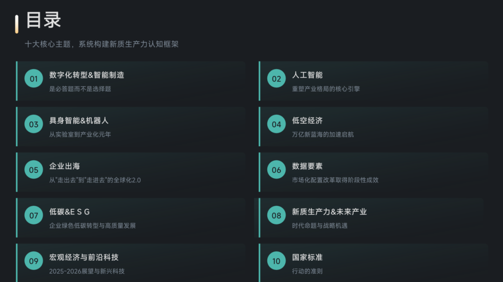Select the 03 circle badge

pos(34,124)
